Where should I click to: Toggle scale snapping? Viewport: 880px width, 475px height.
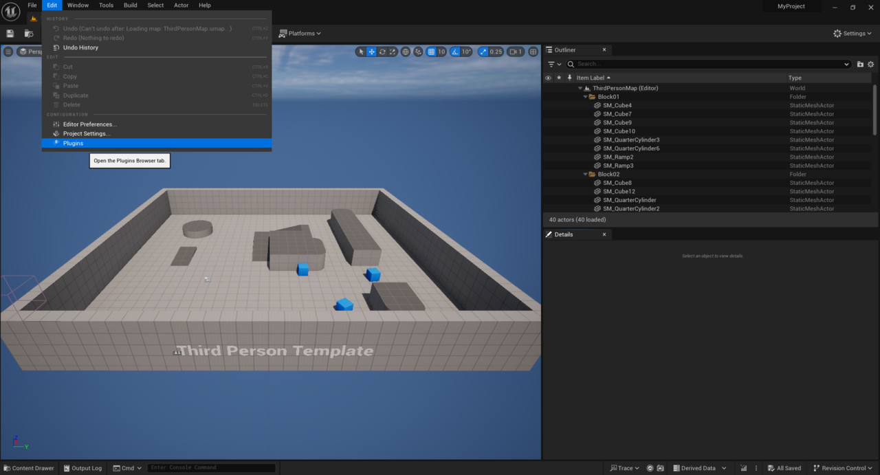[483, 52]
